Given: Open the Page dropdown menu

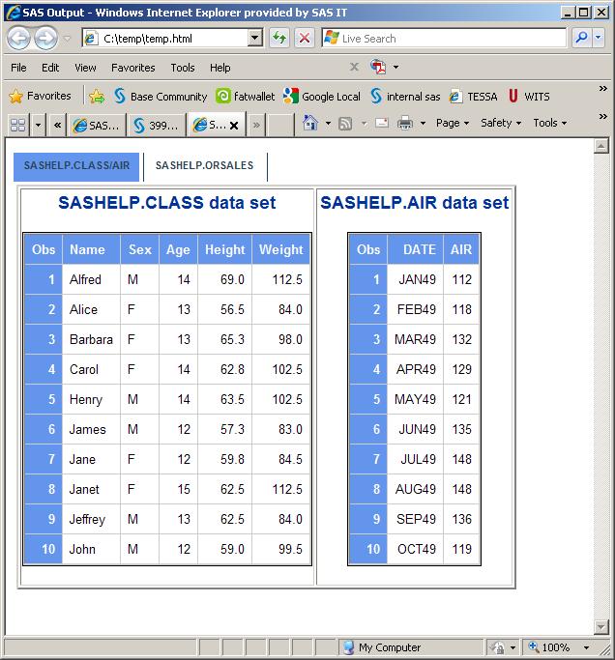Looking at the screenshot, I should (452, 124).
